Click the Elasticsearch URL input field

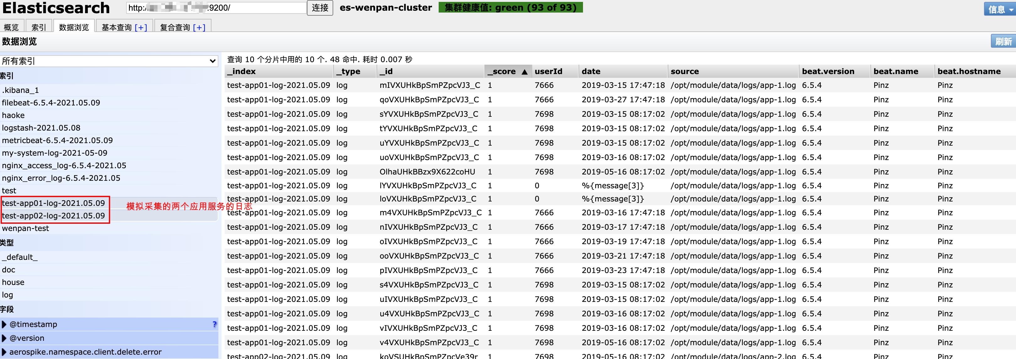(216, 8)
